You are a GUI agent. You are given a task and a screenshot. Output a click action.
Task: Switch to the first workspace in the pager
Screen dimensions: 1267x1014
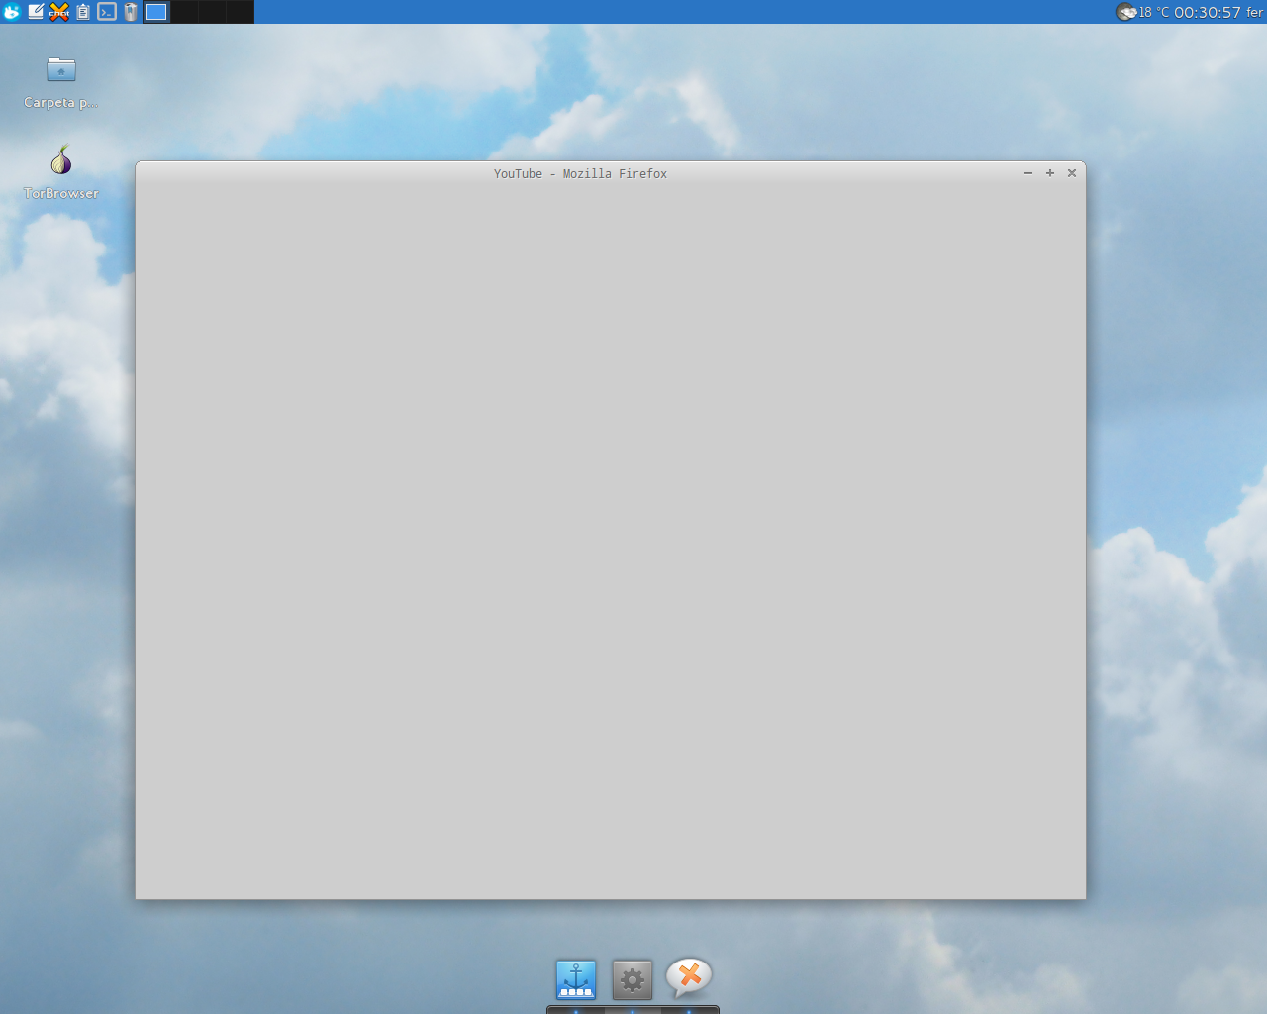click(156, 12)
